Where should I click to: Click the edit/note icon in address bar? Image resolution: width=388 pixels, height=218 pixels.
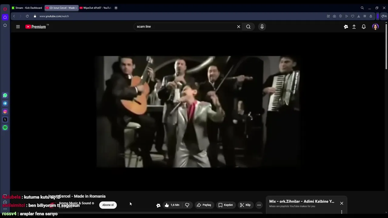click(x=328, y=16)
